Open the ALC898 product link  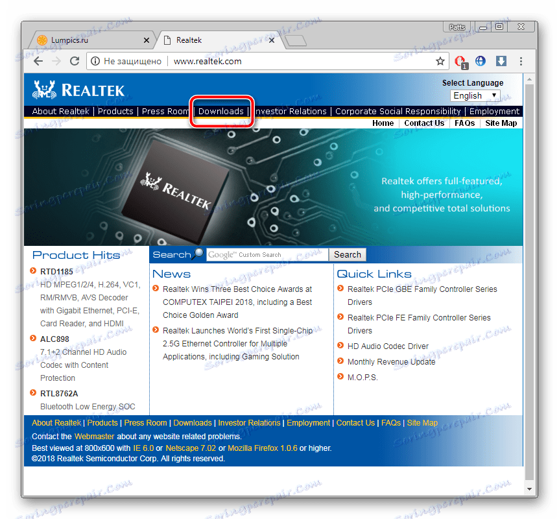point(54,339)
